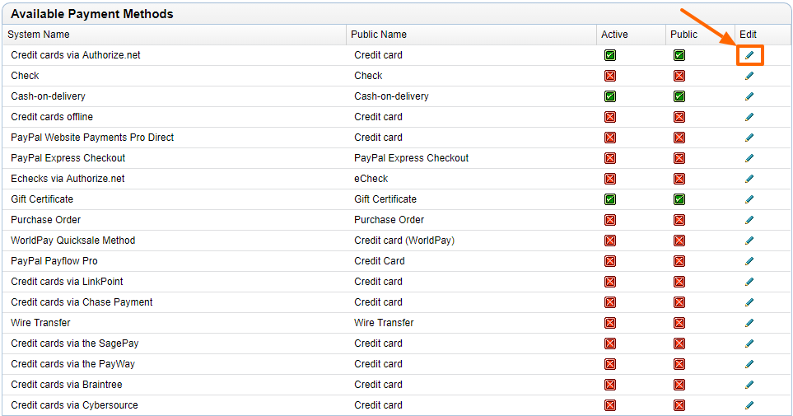
Task: Edit Credit cards via the SagePay
Action: 749,344
